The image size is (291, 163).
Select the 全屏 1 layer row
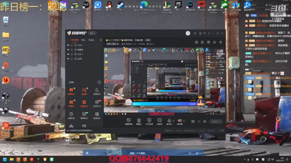(x=84, y=59)
